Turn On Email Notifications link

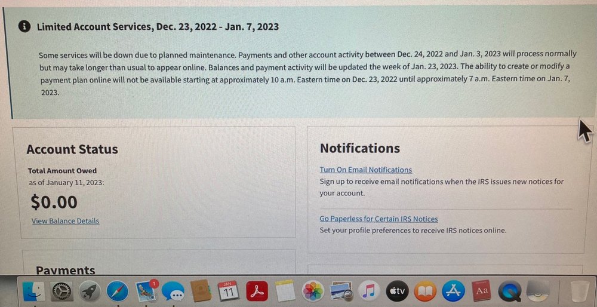coord(366,170)
